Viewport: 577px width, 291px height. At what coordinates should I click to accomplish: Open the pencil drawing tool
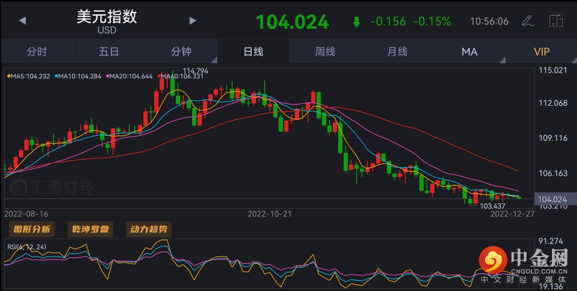tap(528, 21)
